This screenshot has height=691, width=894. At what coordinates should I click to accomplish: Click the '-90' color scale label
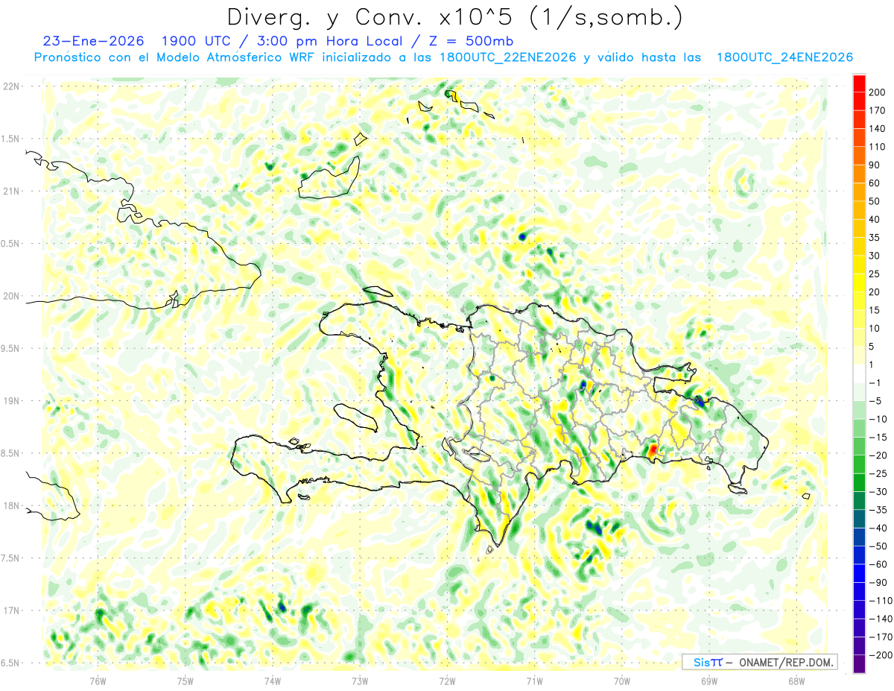[877, 582]
